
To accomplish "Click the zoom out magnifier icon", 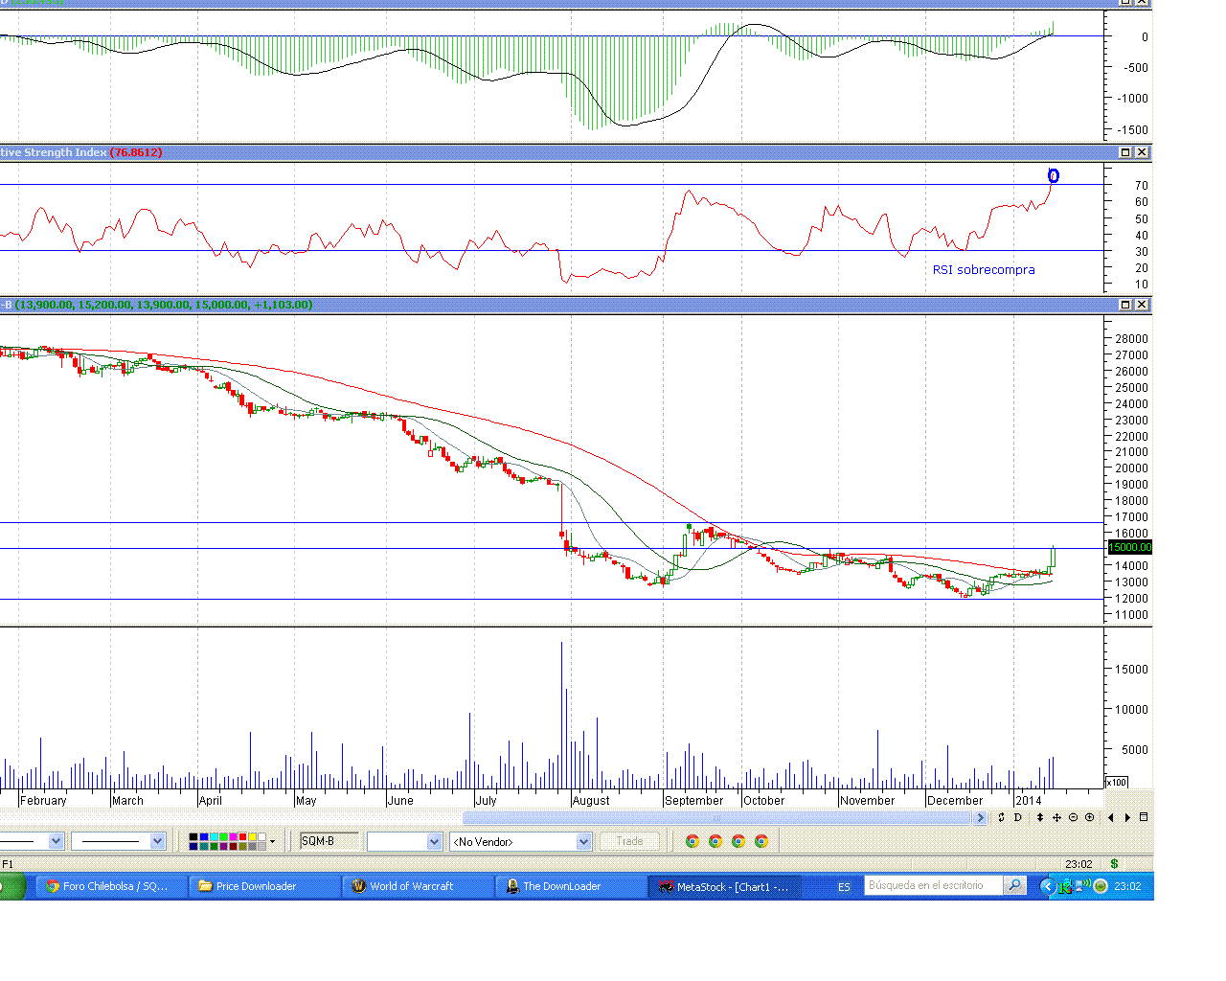I will click(1073, 817).
